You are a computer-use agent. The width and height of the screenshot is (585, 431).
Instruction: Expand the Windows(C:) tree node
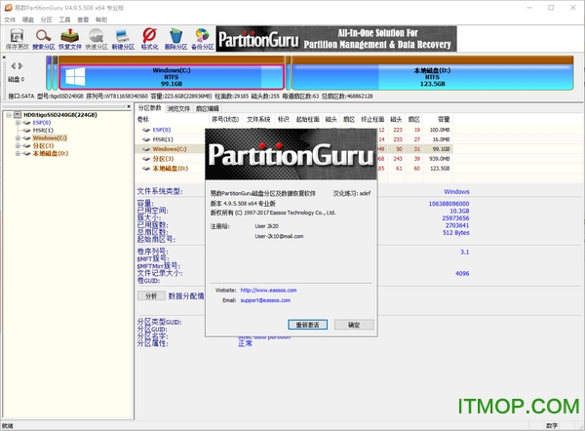(18, 138)
